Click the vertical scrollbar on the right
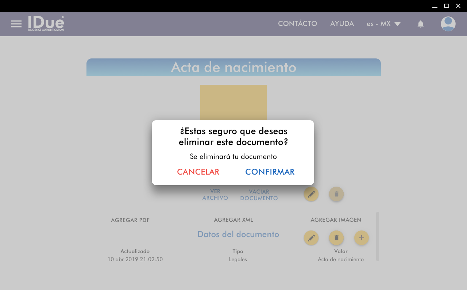This screenshot has height=290, width=467. pos(377,236)
